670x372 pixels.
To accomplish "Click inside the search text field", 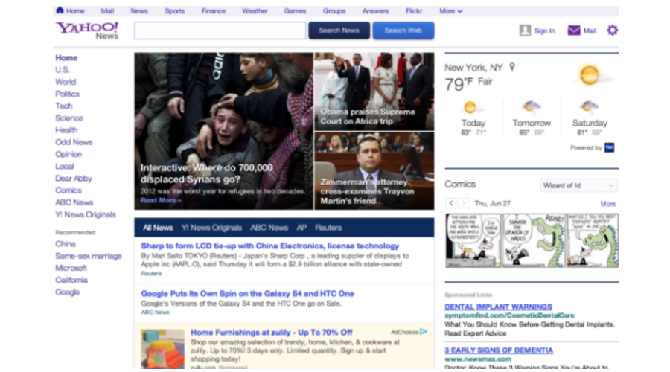I will [x=220, y=31].
